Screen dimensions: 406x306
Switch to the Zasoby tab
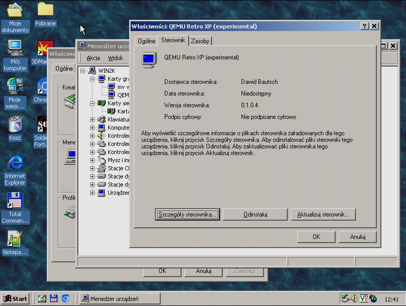pyautogui.click(x=200, y=41)
